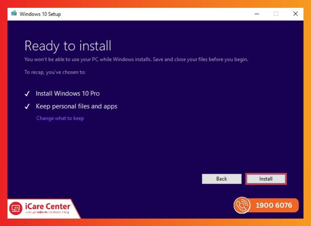Click the 'Ready to install' heading
This screenshot has width=311, height=226.
(x=68, y=46)
